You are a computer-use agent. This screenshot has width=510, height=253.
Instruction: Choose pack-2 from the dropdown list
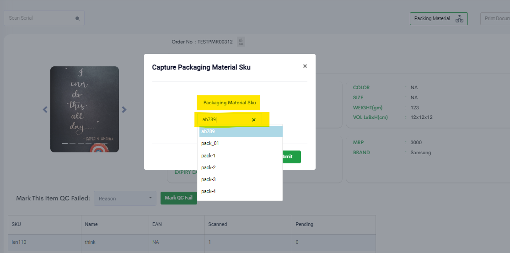point(241,167)
